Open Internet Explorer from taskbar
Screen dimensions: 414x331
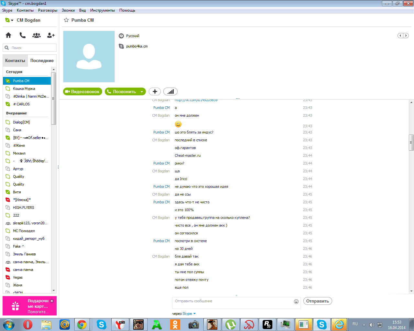339,324
